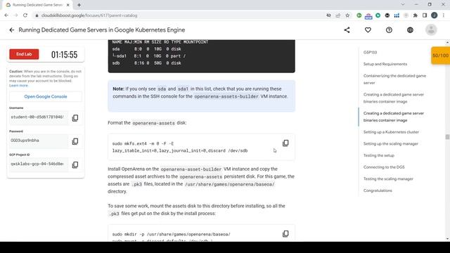Click share page icon in address bar

point(338,15)
